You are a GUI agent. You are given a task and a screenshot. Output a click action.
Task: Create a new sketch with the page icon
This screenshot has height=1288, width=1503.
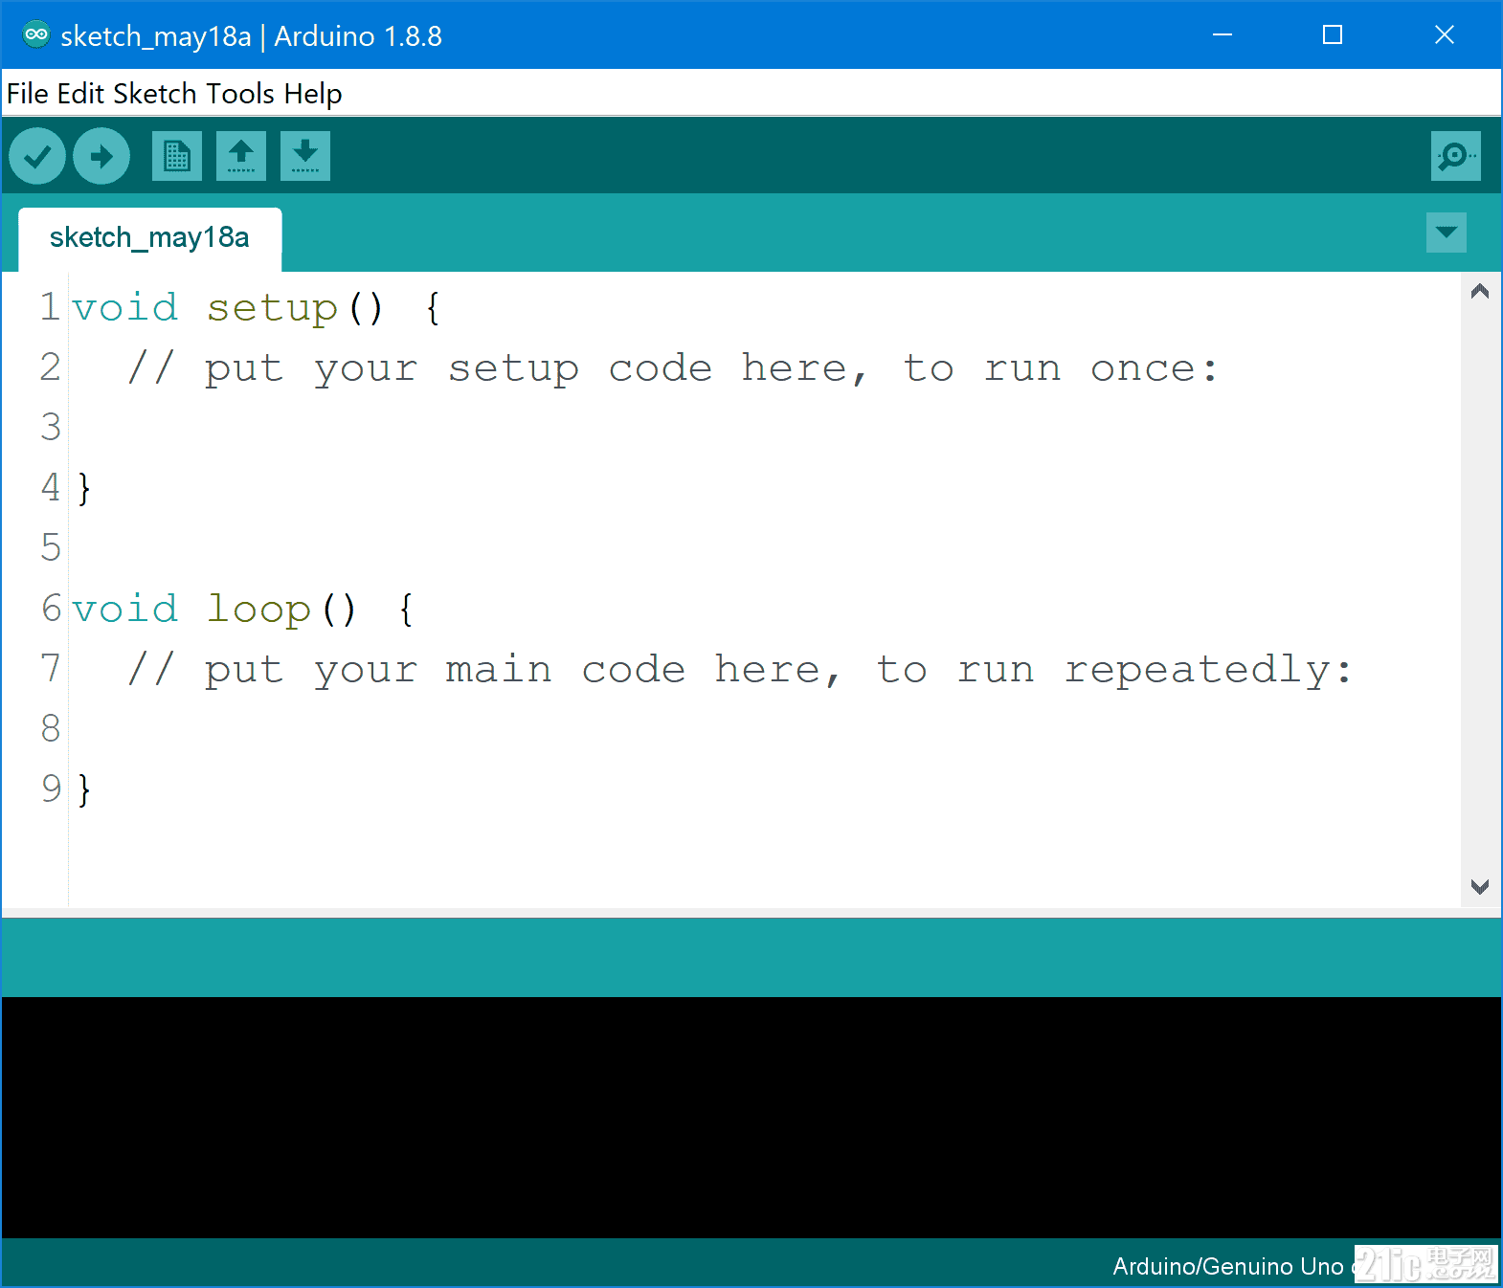pyautogui.click(x=177, y=156)
